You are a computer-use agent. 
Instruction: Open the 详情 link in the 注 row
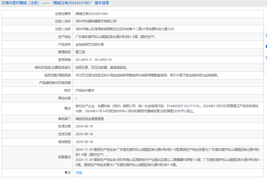tap(79, 173)
